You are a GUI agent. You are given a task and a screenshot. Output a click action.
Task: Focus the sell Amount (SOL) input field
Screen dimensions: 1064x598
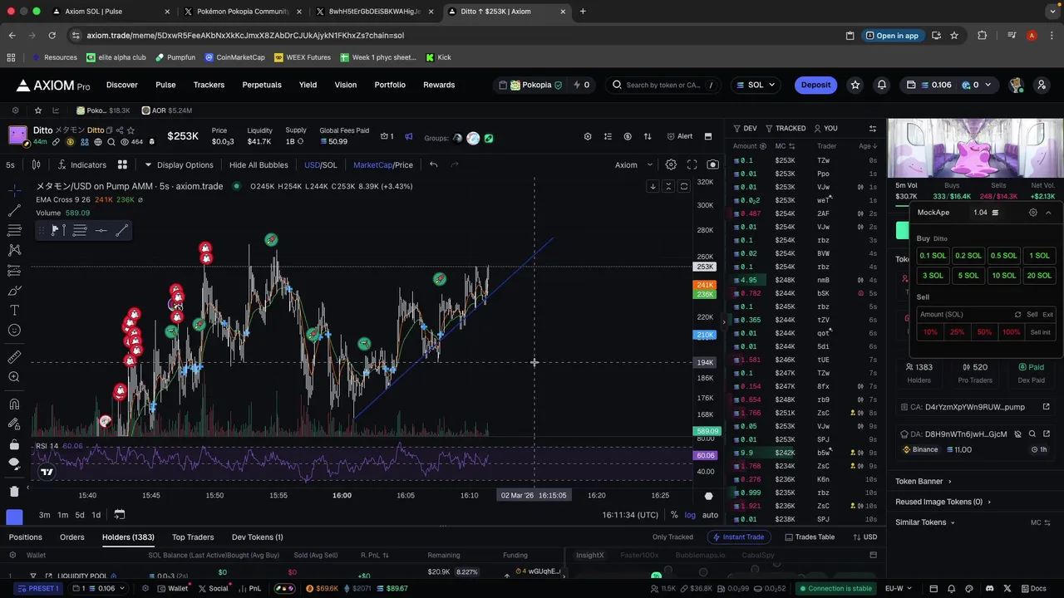coord(963,315)
